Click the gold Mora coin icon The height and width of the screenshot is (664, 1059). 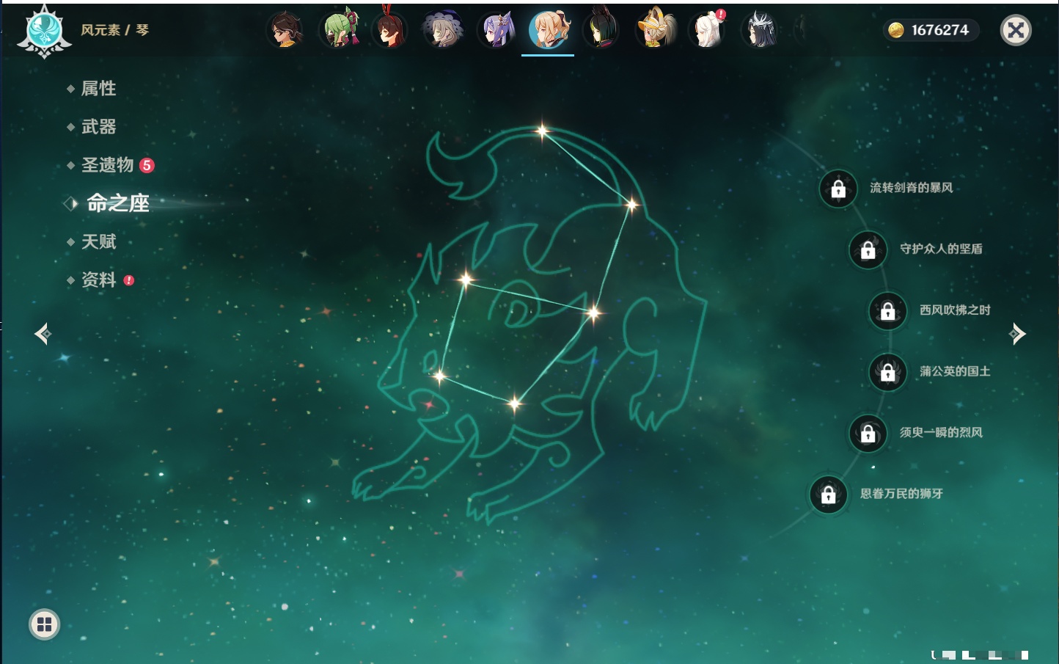point(895,30)
